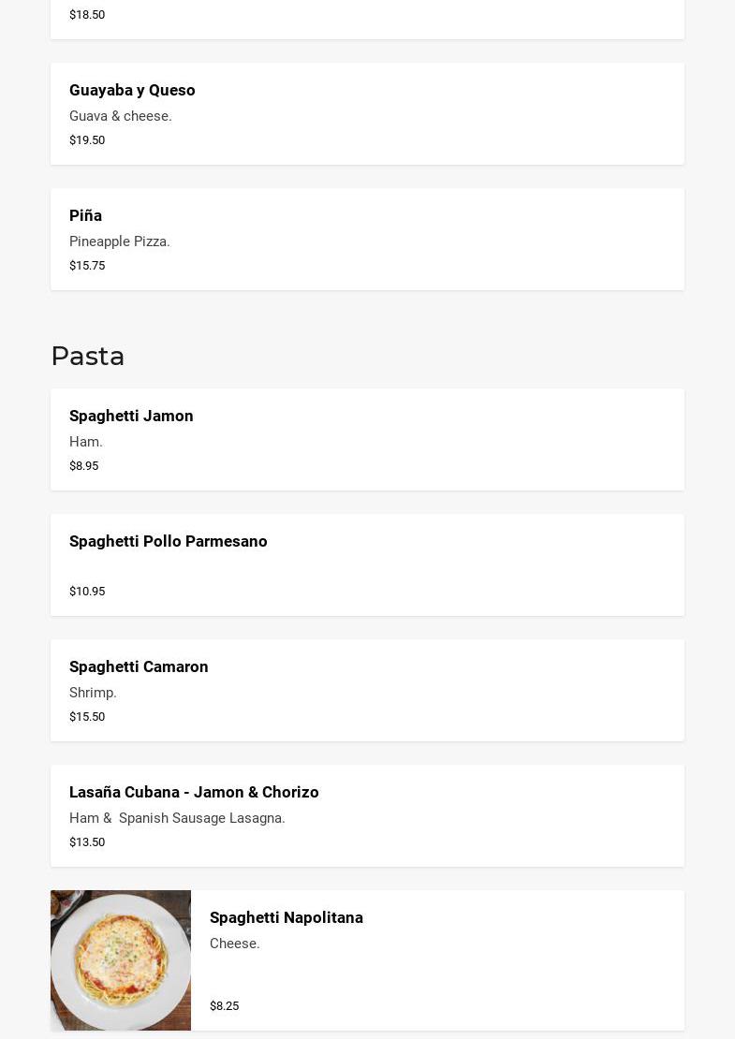Open the Guayaba y Queso pizza item

pyautogui.click(x=132, y=91)
